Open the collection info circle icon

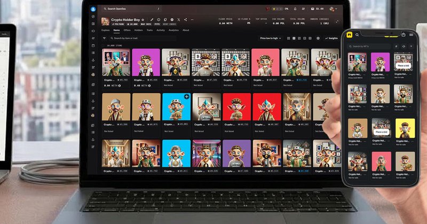pos(159,20)
